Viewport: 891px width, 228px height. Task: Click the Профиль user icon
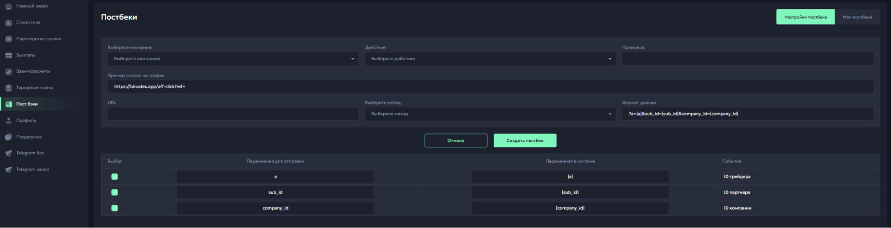pos(8,121)
